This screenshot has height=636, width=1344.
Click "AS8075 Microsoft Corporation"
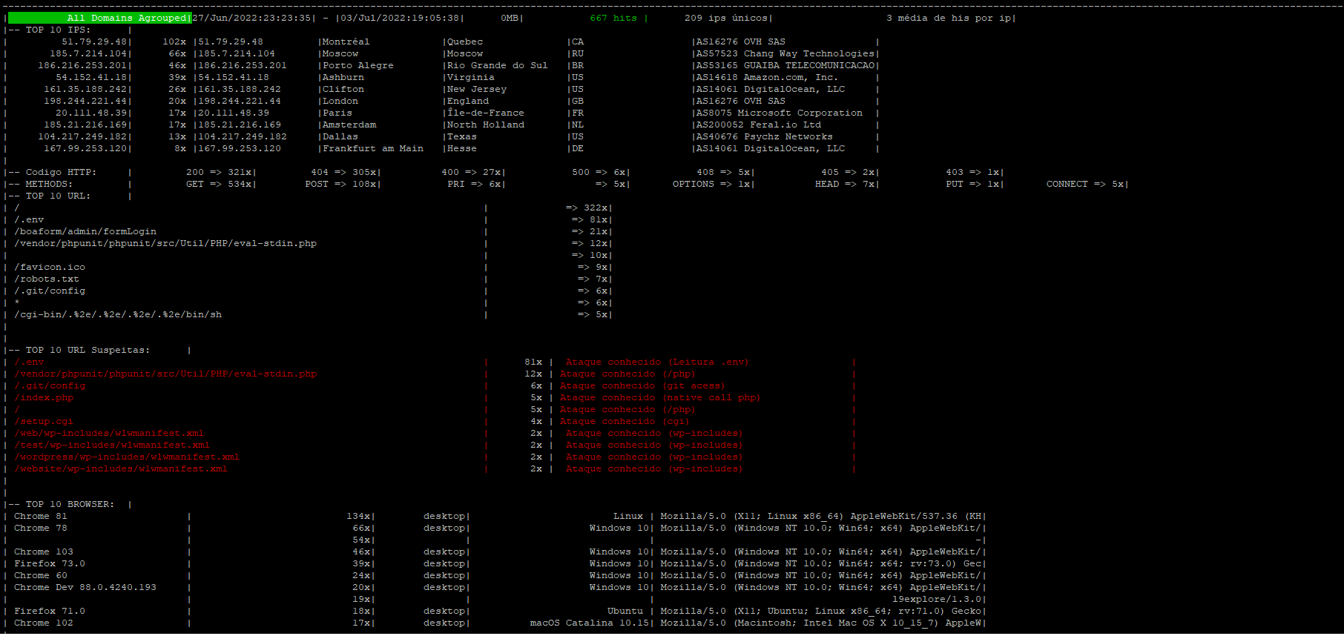point(780,113)
